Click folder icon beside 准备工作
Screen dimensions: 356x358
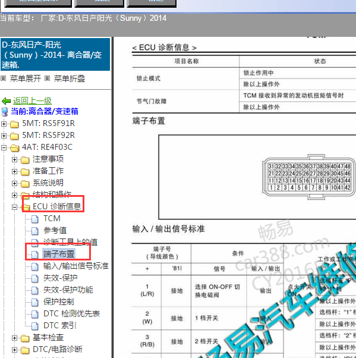25,172
